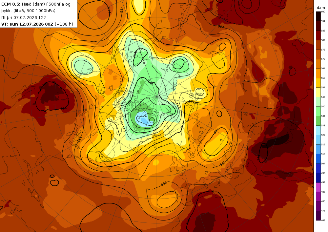This screenshot has height=232, width=328.
Task: Click the 594 tick label on the colorbar
Action: click(323, 21)
